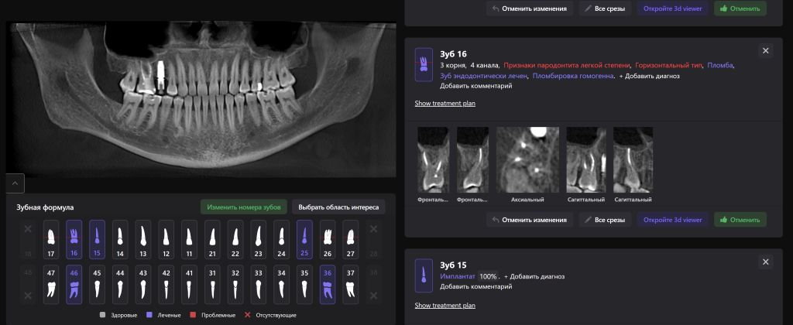
Task: Collapse the panoramic view with chevron button
Action: pos(16,183)
